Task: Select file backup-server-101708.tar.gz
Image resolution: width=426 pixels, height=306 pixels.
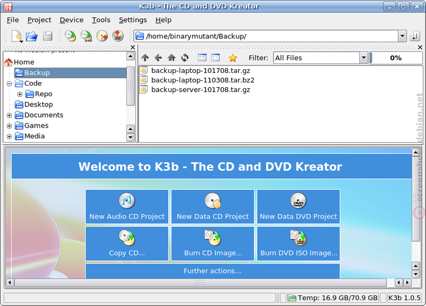Action: coord(201,89)
